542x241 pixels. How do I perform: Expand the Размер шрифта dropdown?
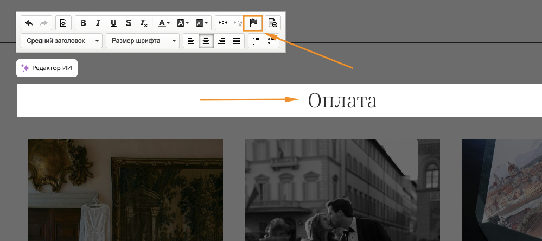[x=142, y=41]
